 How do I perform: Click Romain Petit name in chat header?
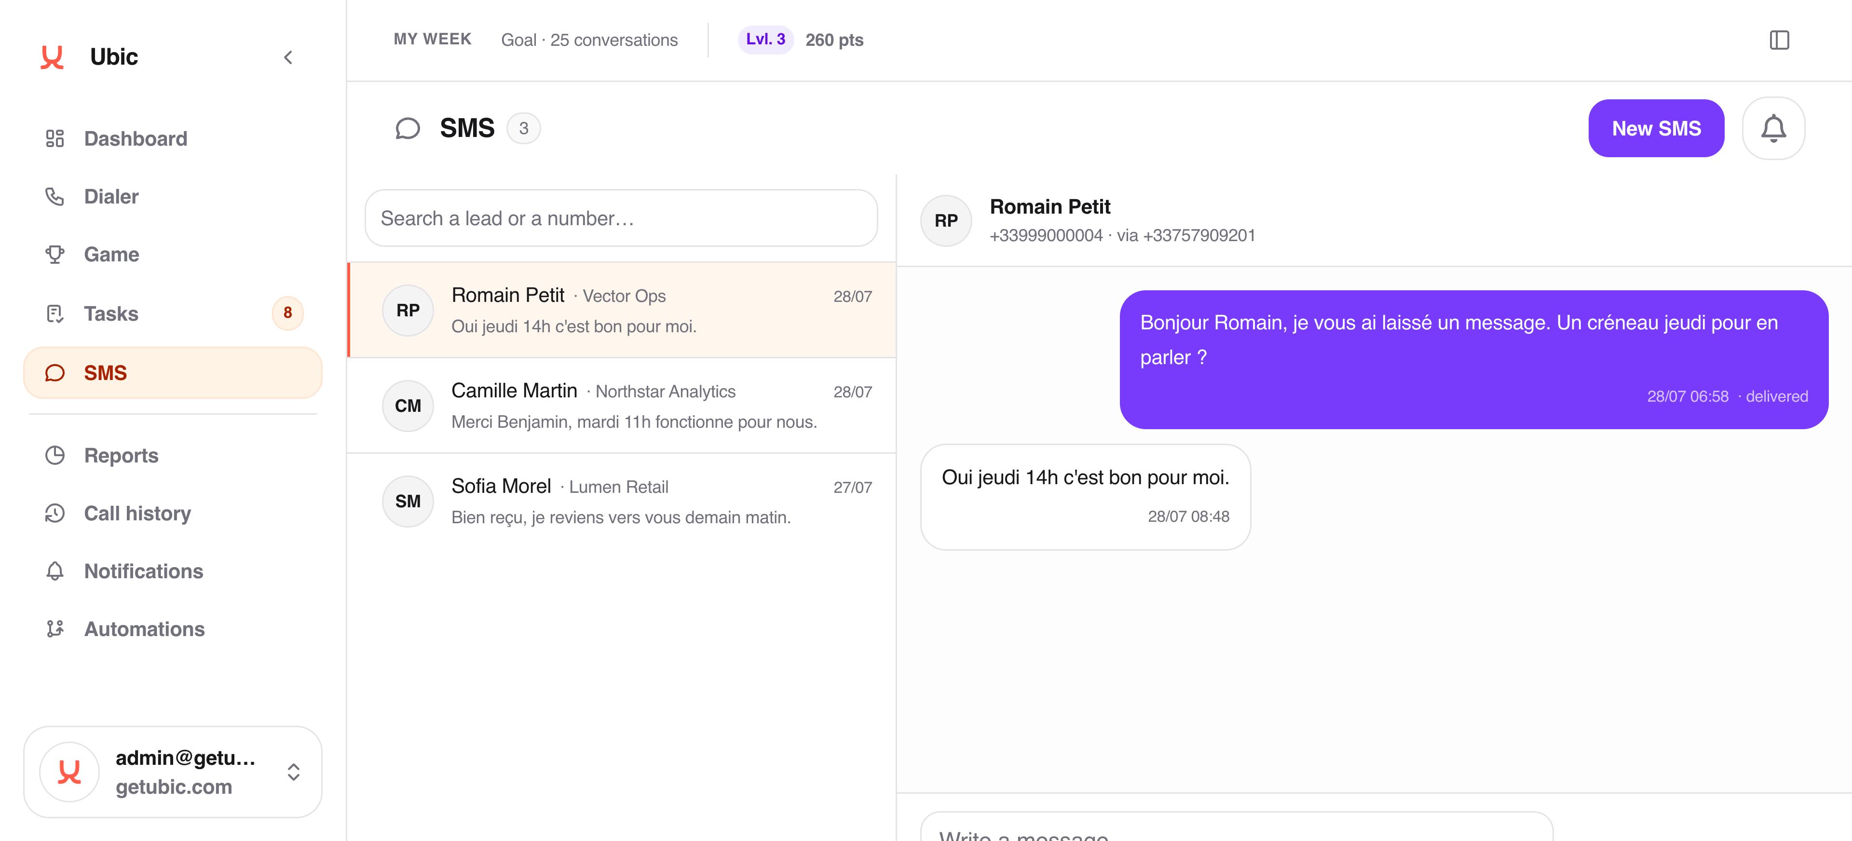(x=1049, y=206)
